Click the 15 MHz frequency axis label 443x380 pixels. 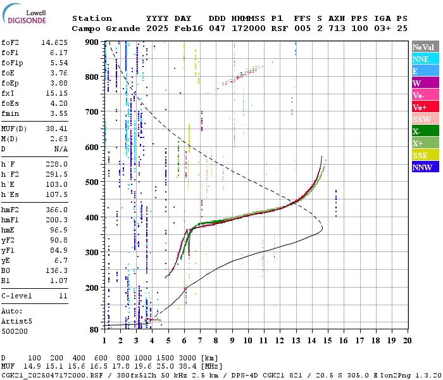[328, 341]
